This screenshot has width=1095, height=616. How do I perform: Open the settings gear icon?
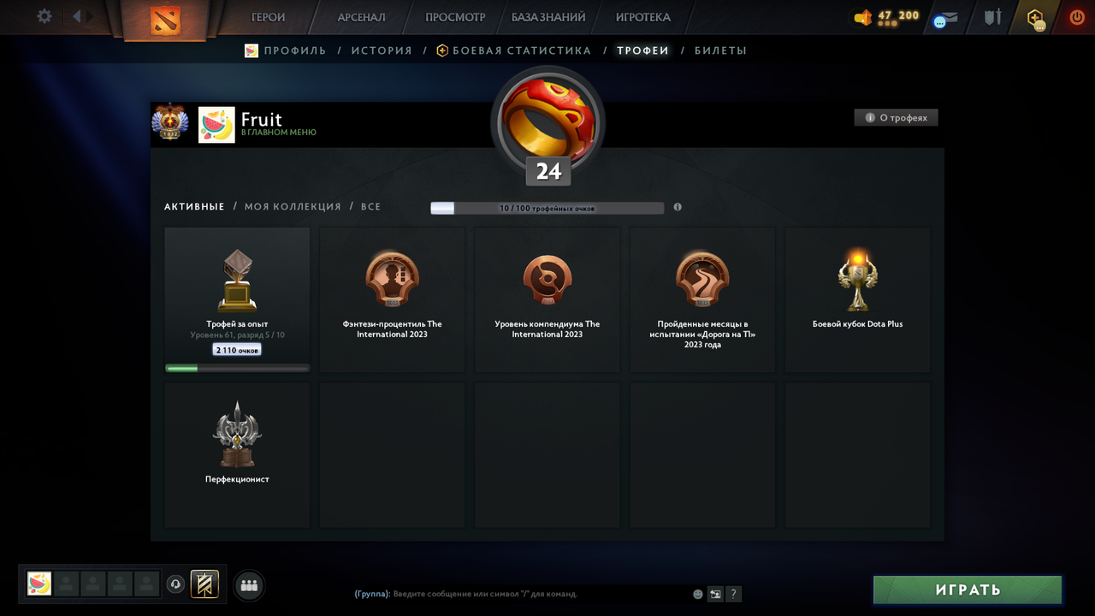[44, 16]
